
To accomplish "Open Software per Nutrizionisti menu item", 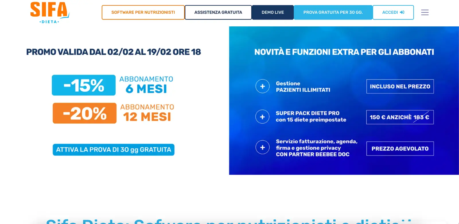I will click(x=143, y=12).
